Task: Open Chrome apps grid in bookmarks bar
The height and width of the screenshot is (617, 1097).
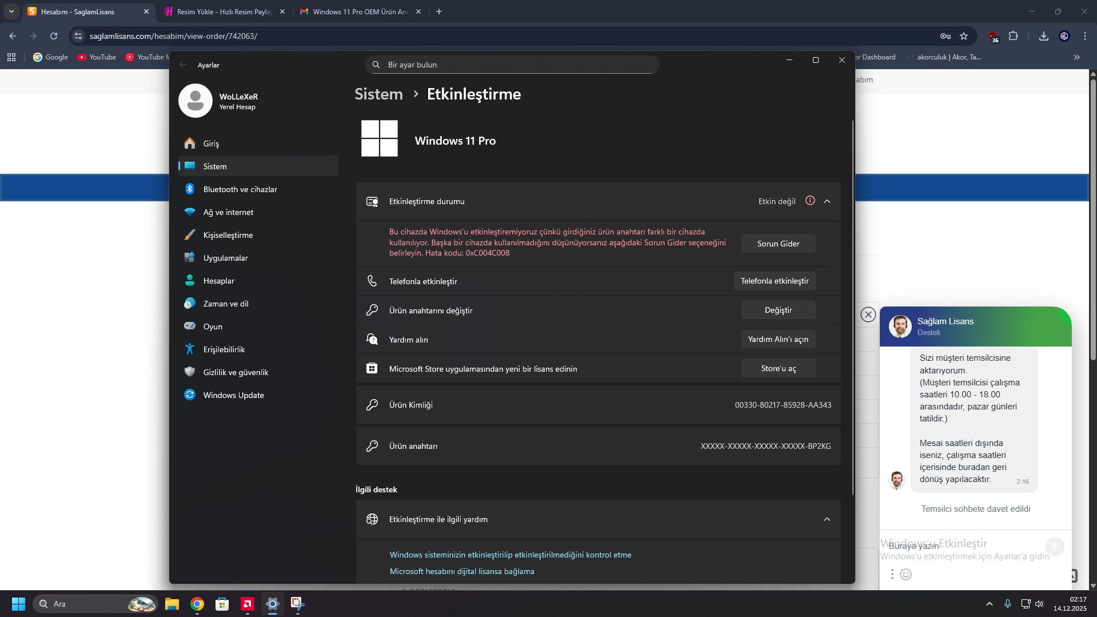Action: [x=11, y=57]
